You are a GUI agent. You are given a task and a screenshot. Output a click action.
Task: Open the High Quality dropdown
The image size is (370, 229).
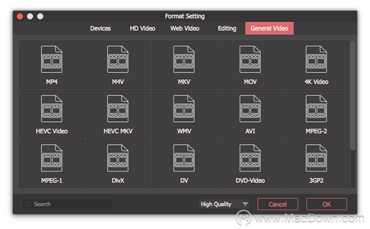(224, 204)
